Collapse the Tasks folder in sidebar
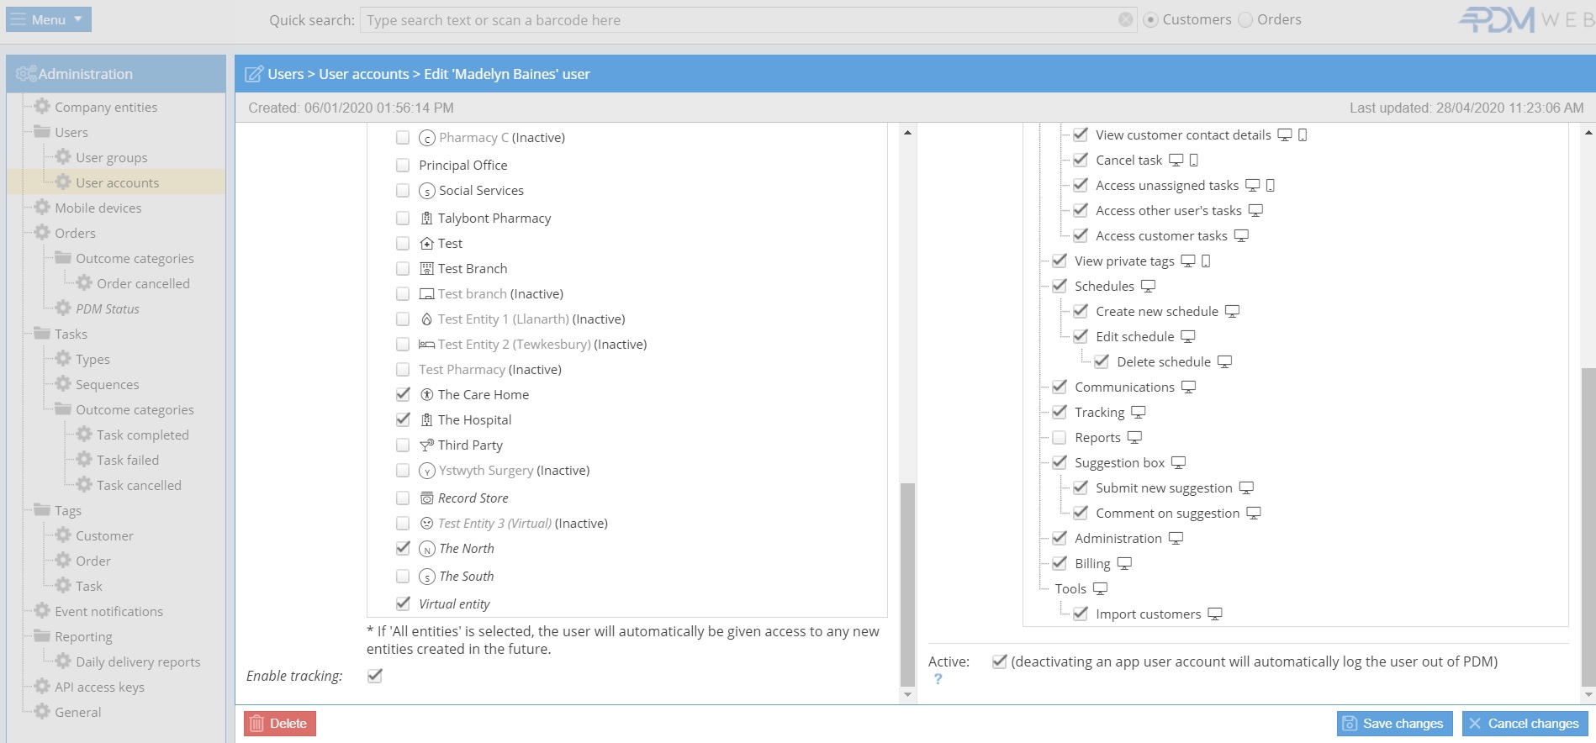1596x743 pixels. point(42,334)
